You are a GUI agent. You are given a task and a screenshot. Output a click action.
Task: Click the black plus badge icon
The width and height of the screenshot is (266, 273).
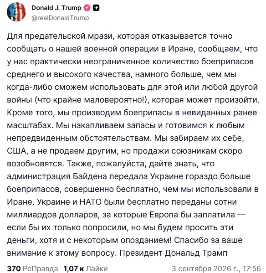96,8
